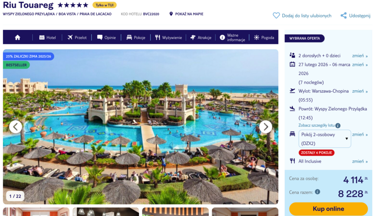The height and width of the screenshot is (216, 378).
Task: Open the Wyżywienie tab
Action: point(168,37)
